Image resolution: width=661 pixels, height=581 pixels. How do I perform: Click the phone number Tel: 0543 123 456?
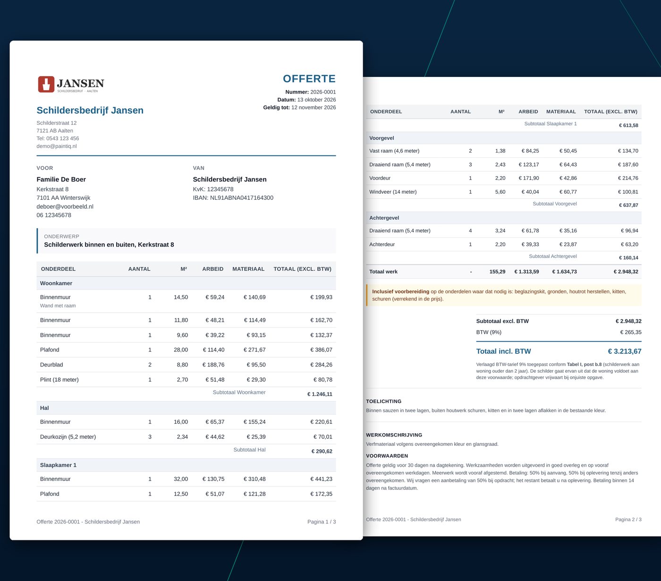(x=58, y=138)
